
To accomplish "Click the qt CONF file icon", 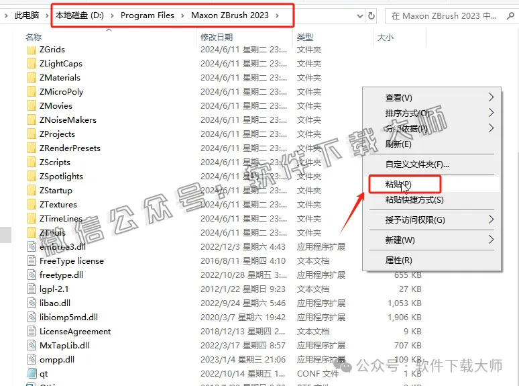I will [32, 374].
